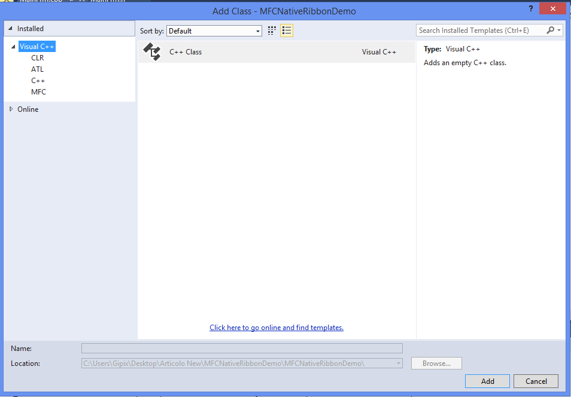Screen dimensions: 571x397
Task: Click the search magnifier icon
Action: pos(550,30)
